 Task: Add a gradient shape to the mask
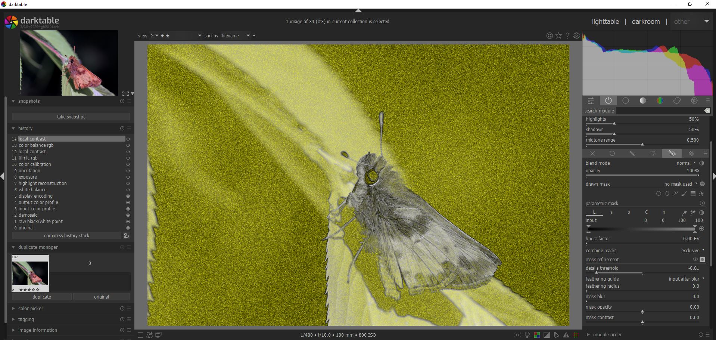click(x=693, y=194)
